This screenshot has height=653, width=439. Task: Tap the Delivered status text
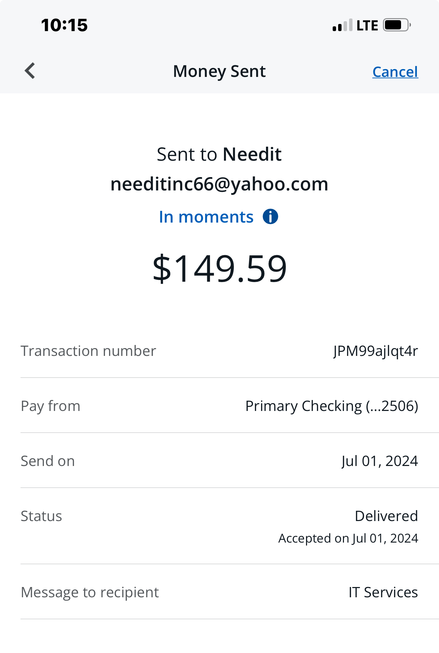(x=386, y=516)
